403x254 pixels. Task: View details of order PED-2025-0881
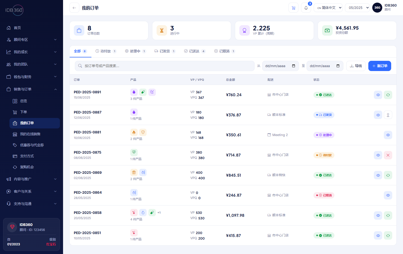[388, 135]
